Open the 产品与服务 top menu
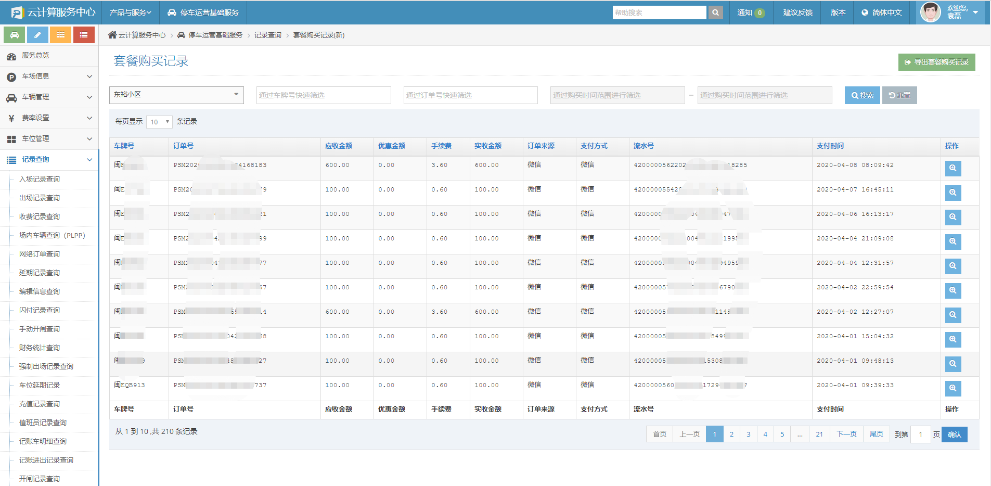This screenshot has height=486, width=991. coord(130,12)
